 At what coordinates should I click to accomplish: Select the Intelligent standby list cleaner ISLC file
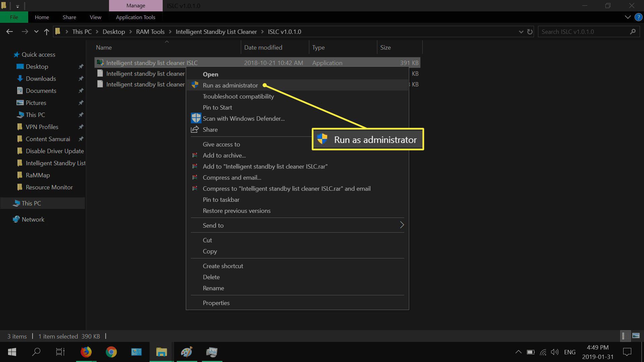(257, 63)
